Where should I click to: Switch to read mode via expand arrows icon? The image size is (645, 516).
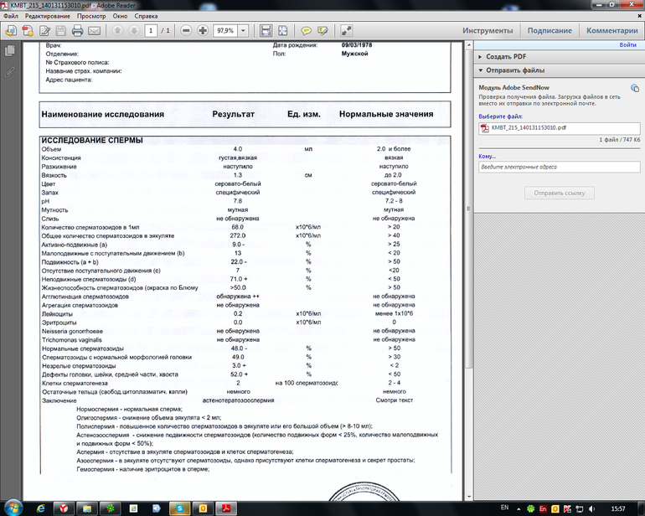[346, 31]
